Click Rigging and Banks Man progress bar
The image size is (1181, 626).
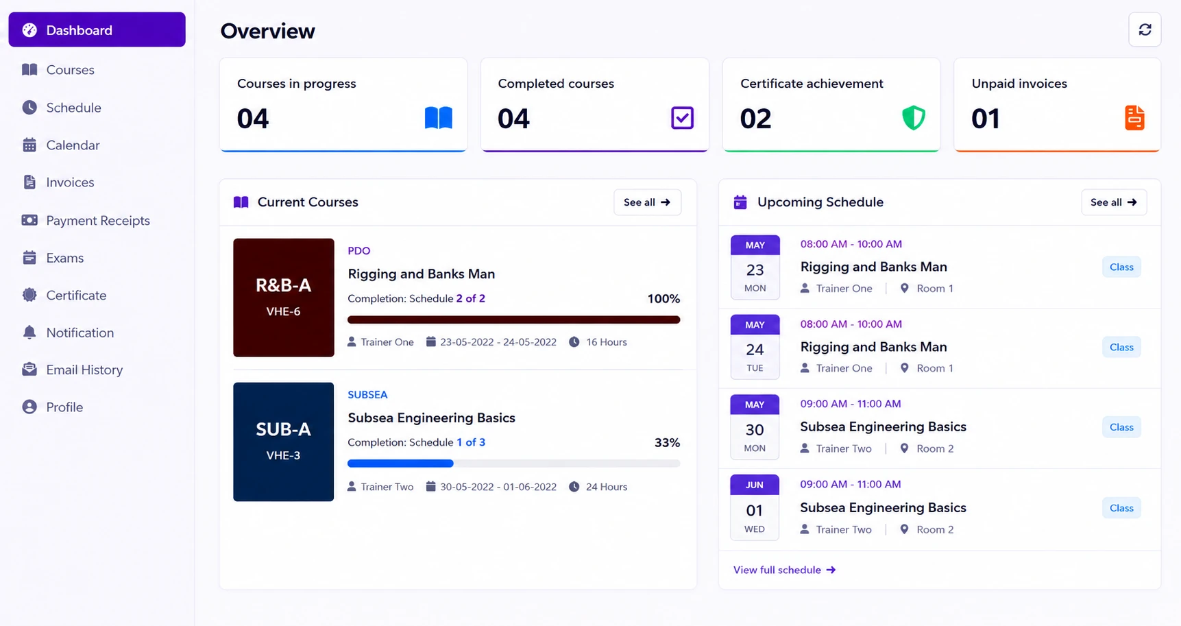513,320
